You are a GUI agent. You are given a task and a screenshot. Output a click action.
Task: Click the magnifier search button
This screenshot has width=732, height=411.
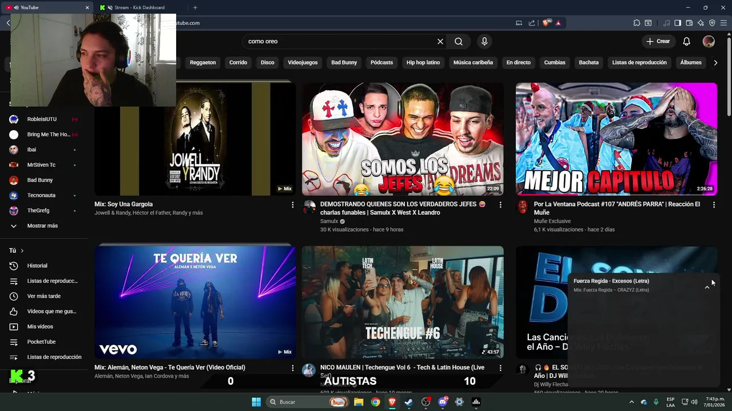pos(459,42)
